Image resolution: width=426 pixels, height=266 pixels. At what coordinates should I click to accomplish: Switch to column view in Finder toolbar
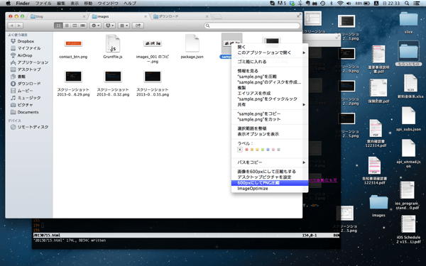pos(75,26)
